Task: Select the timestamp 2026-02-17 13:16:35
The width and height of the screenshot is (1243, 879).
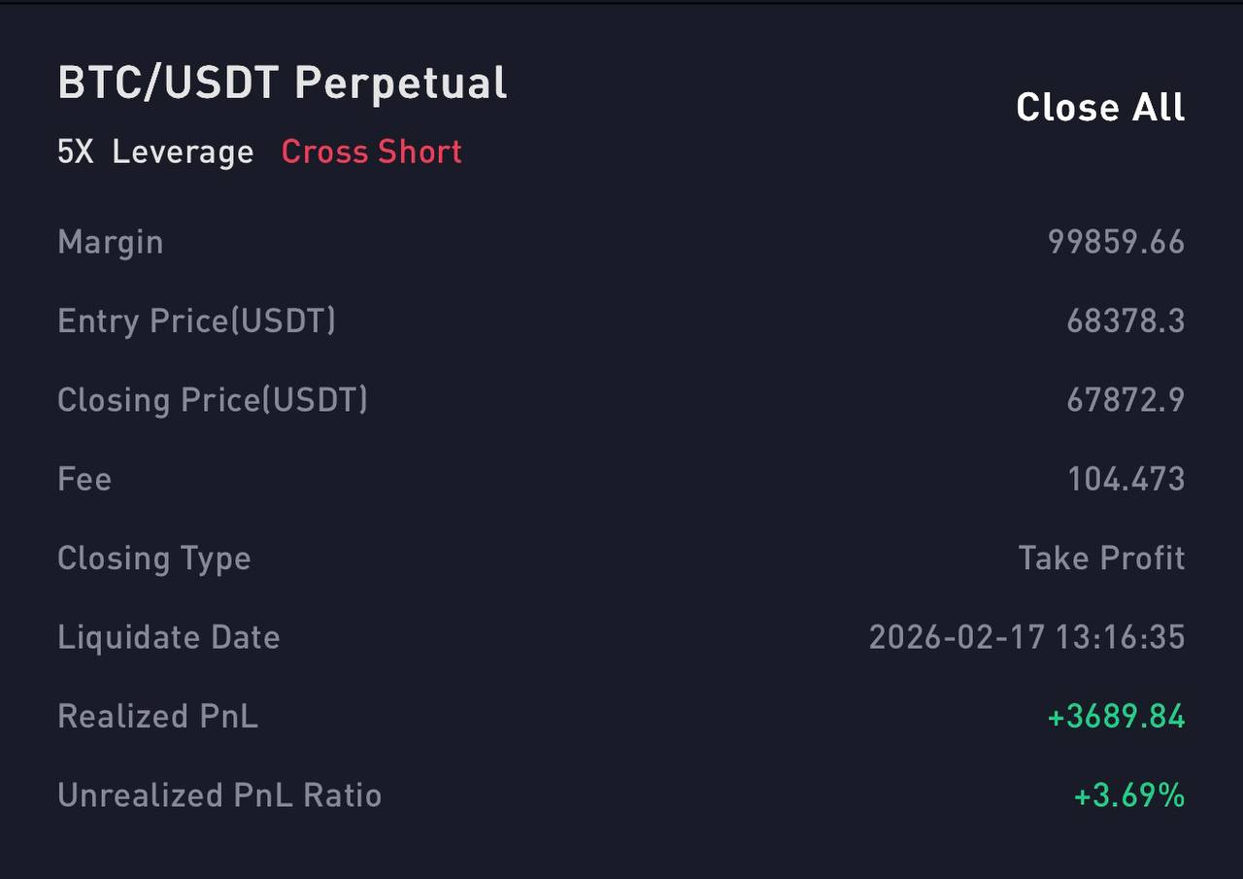Action: (x=1026, y=637)
